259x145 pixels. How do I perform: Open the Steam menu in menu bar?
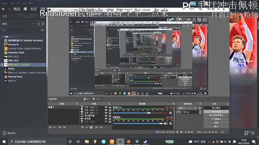click(x=5, y=3)
